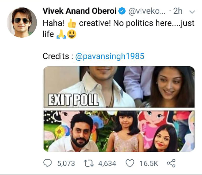The image size is (202, 175).
Task: Open the profile avatar with sunglasses
Action: pyautogui.click(x=22, y=22)
